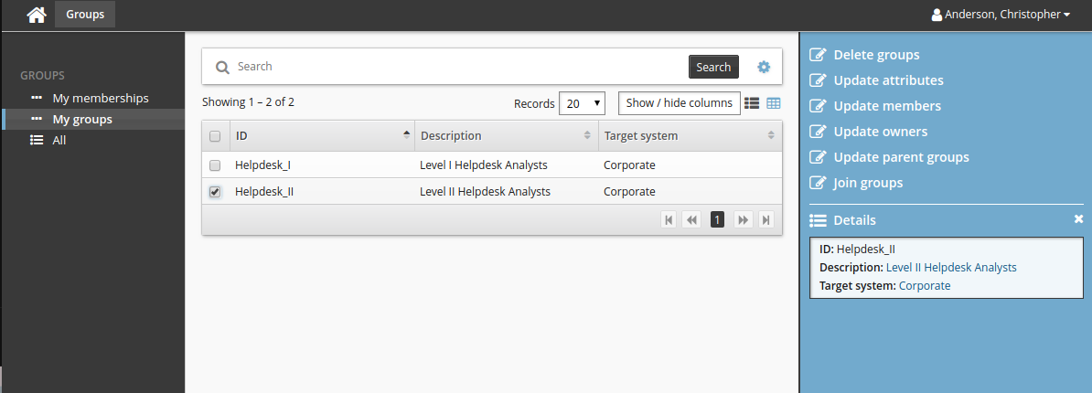
Task: Toggle the select-all header checkbox
Action: 215,136
